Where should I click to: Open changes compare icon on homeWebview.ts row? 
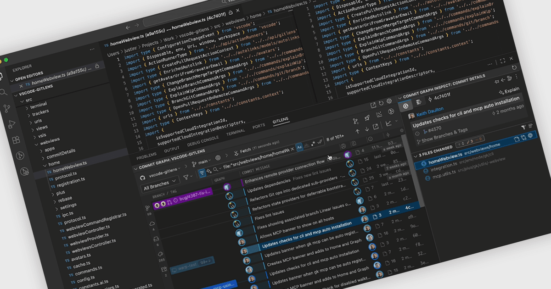click(523, 137)
